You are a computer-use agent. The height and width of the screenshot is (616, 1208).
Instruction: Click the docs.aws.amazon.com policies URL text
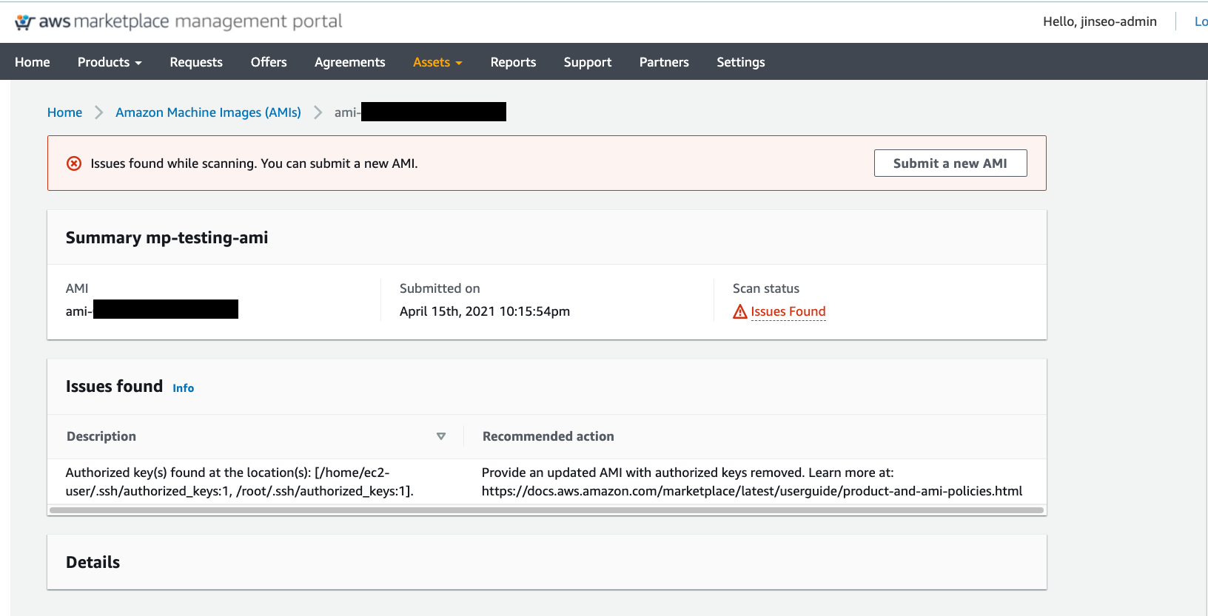[752, 491]
